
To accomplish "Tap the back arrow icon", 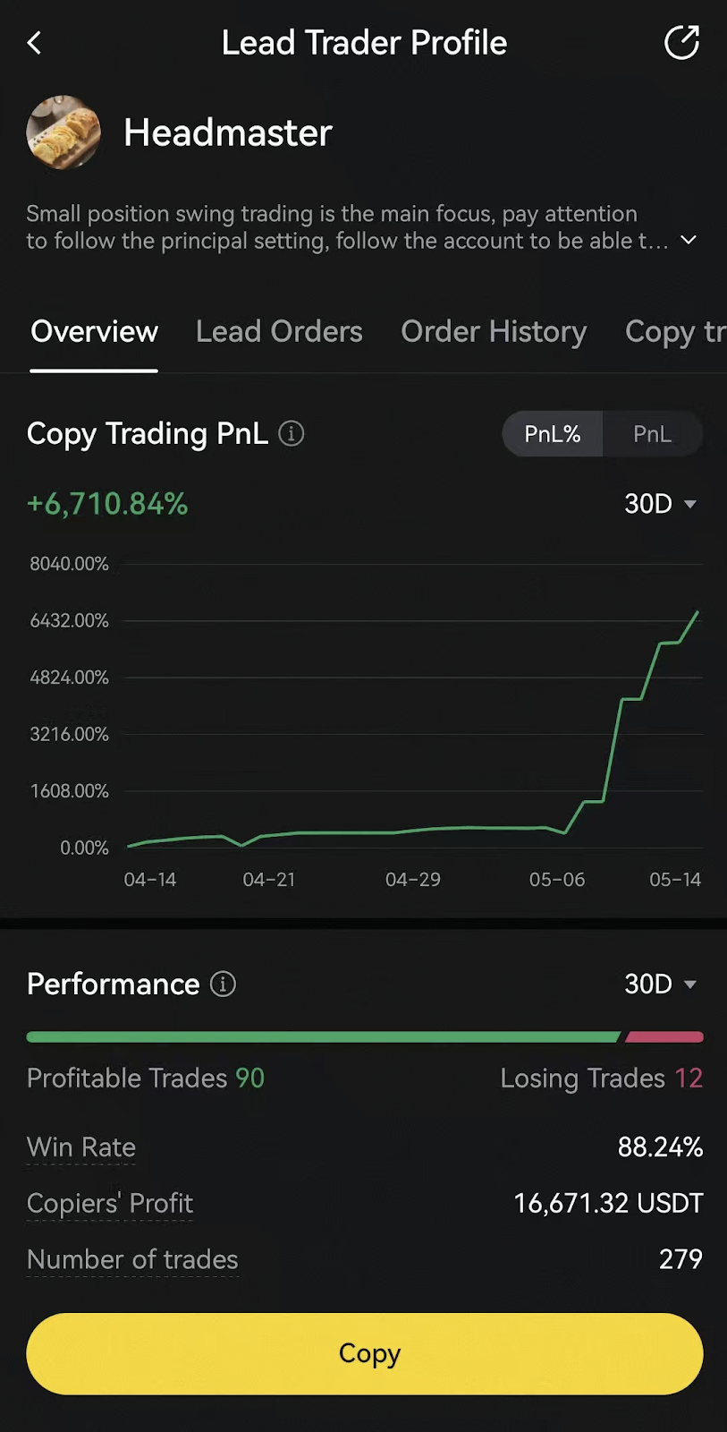I will pos(35,43).
